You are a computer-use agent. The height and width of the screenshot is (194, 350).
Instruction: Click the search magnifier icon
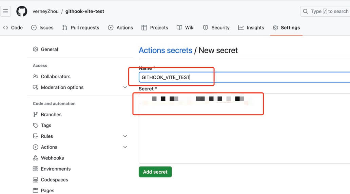(306, 11)
